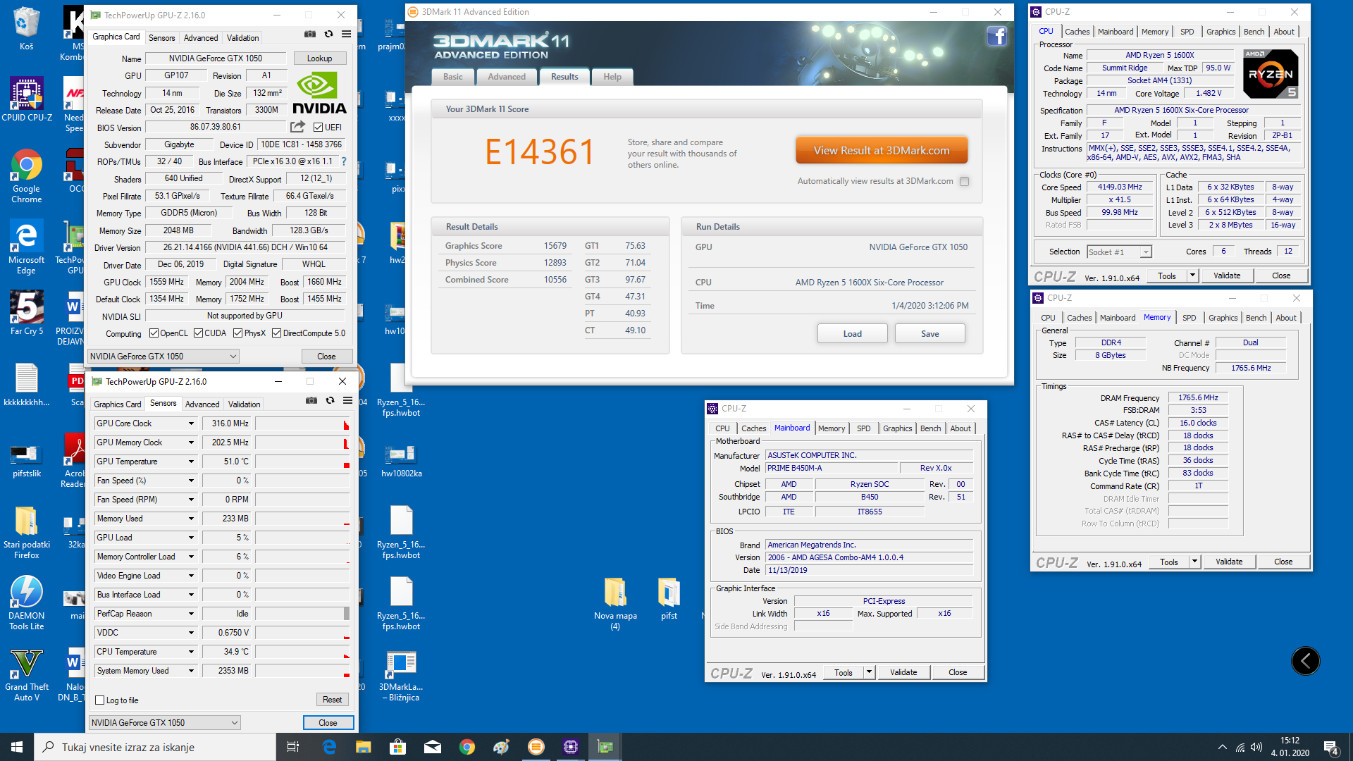Open the notification center icon
Viewport: 1353px width, 761px height.
pyautogui.click(x=1331, y=747)
